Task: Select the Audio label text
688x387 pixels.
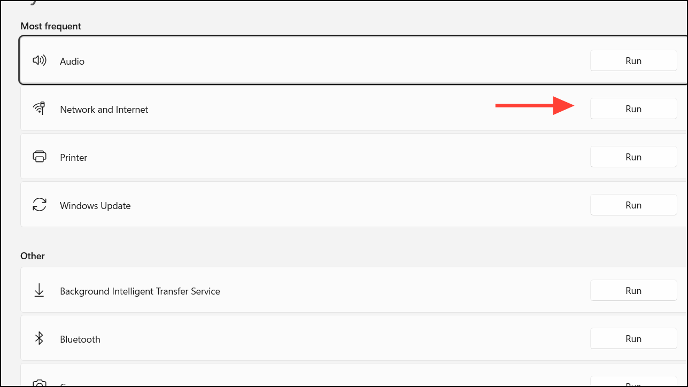Action: click(72, 61)
